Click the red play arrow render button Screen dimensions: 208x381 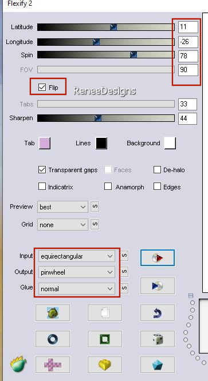158,258
